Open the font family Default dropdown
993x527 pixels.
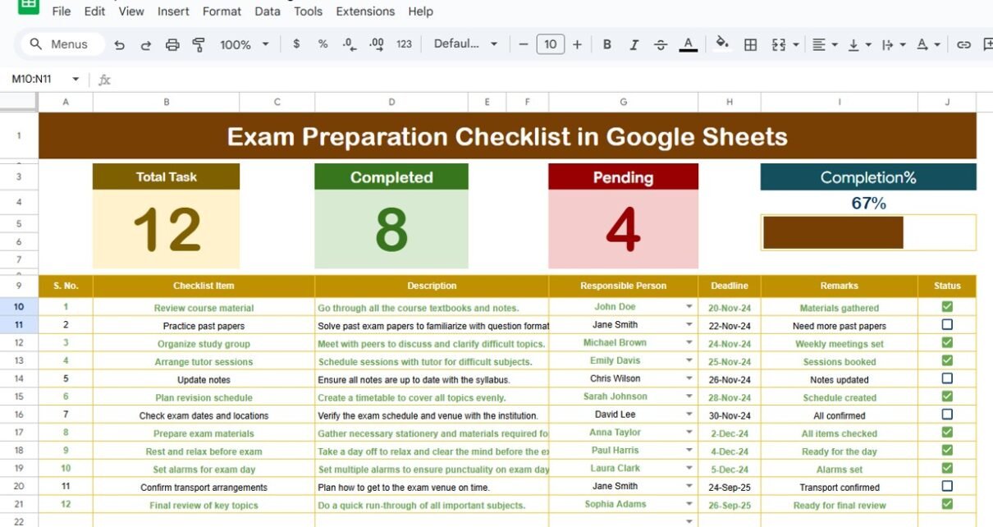tap(465, 44)
